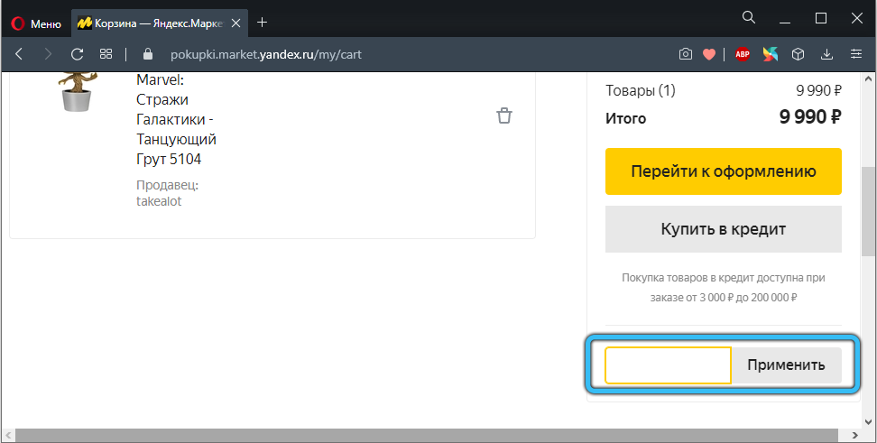This screenshot has height=443, width=877.
Task: Take a snapshot with camera icon
Action: [685, 54]
